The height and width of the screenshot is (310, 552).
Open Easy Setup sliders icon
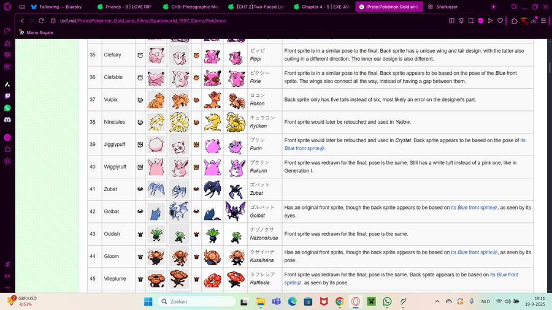click(544, 21)
